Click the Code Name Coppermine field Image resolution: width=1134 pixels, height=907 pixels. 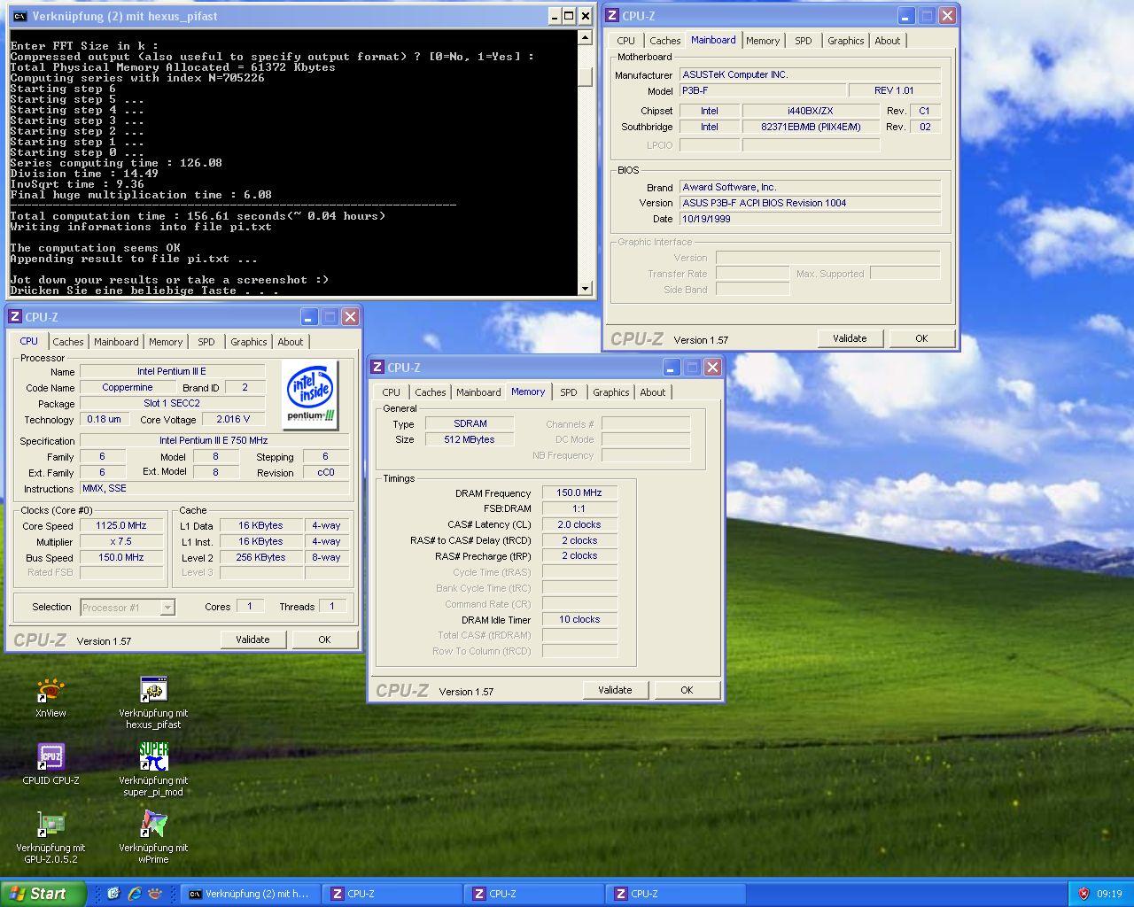128,387
